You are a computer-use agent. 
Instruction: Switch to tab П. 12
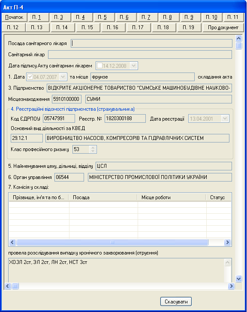[x=13, y=27]
